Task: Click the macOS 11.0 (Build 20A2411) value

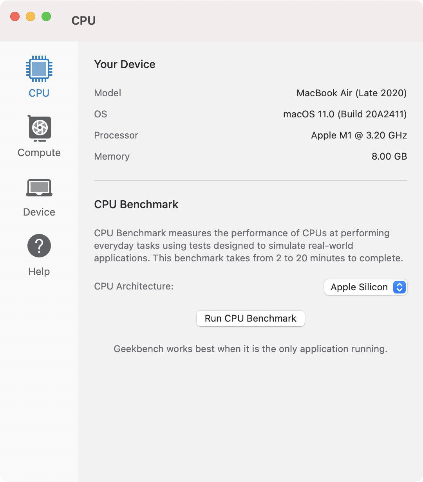Action: [x=345, y=114]
